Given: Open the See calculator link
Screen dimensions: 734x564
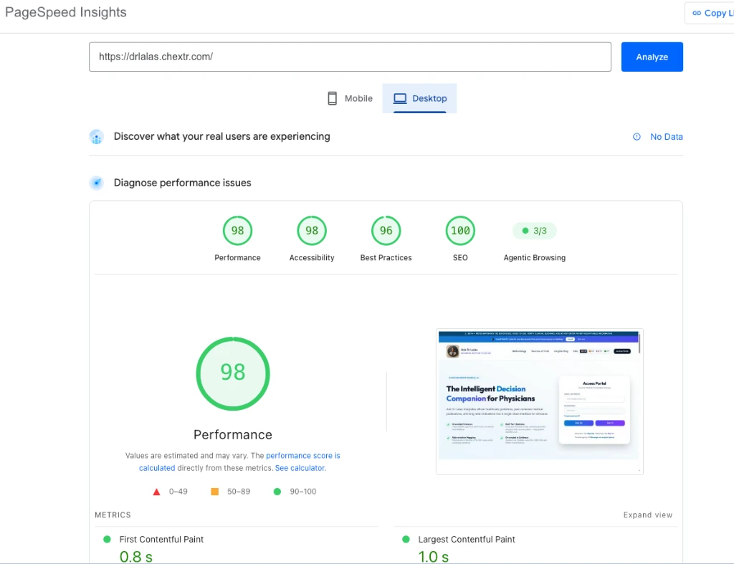Looking at the screenshot, I should (300, 467).
